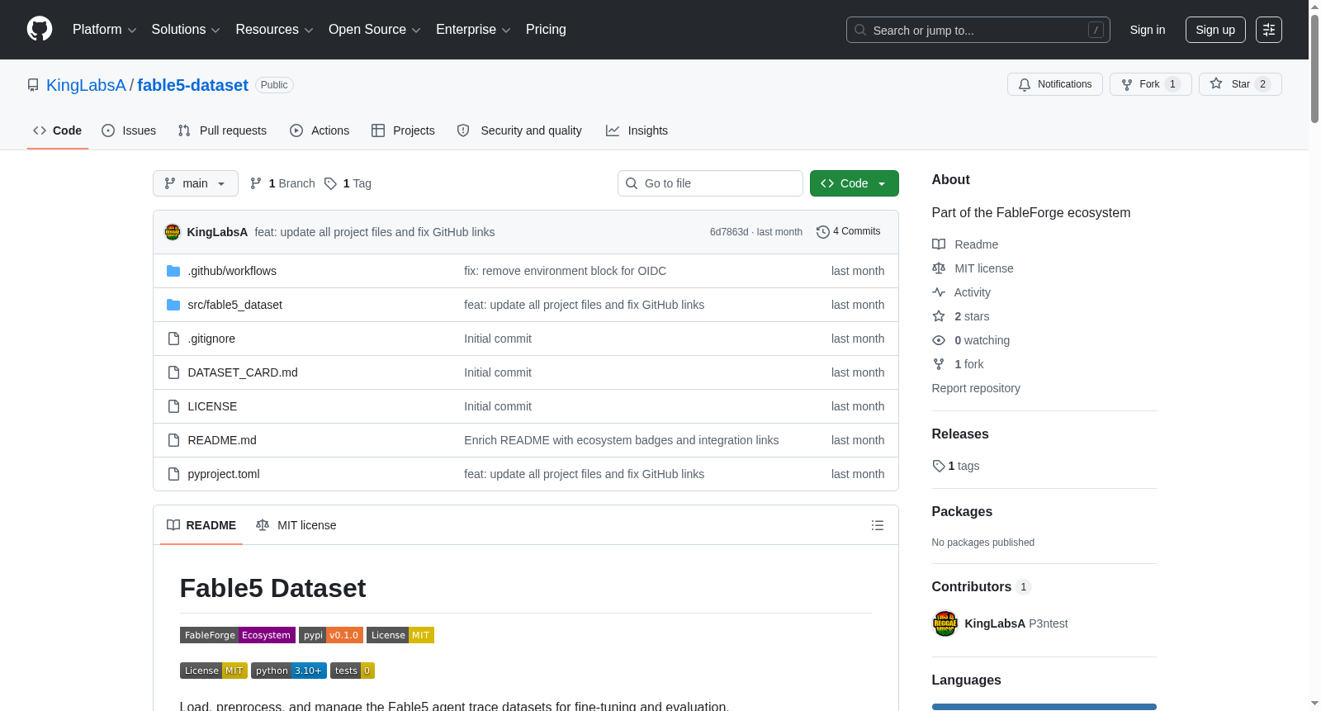Expand the Platform menu
1321x711 pixels.
click(x=104, y=30)
